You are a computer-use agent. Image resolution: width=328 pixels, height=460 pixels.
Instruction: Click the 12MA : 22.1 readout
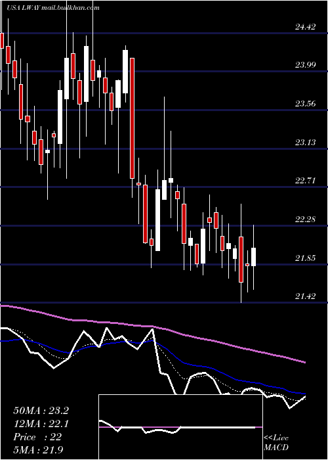pos(41,424)
